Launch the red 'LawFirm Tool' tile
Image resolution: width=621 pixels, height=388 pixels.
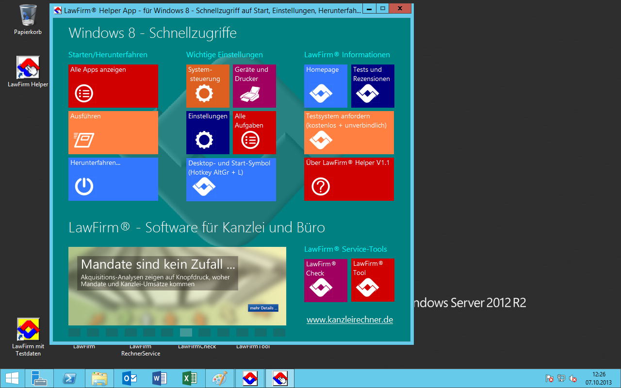373,280
